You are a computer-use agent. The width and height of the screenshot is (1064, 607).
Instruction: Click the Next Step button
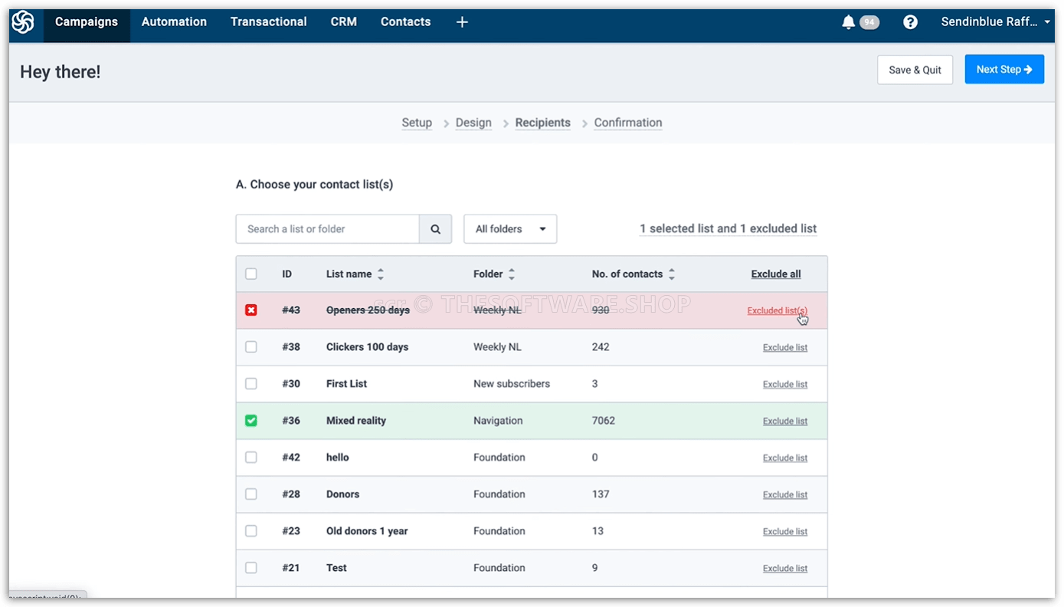[x=1004, y=70]
